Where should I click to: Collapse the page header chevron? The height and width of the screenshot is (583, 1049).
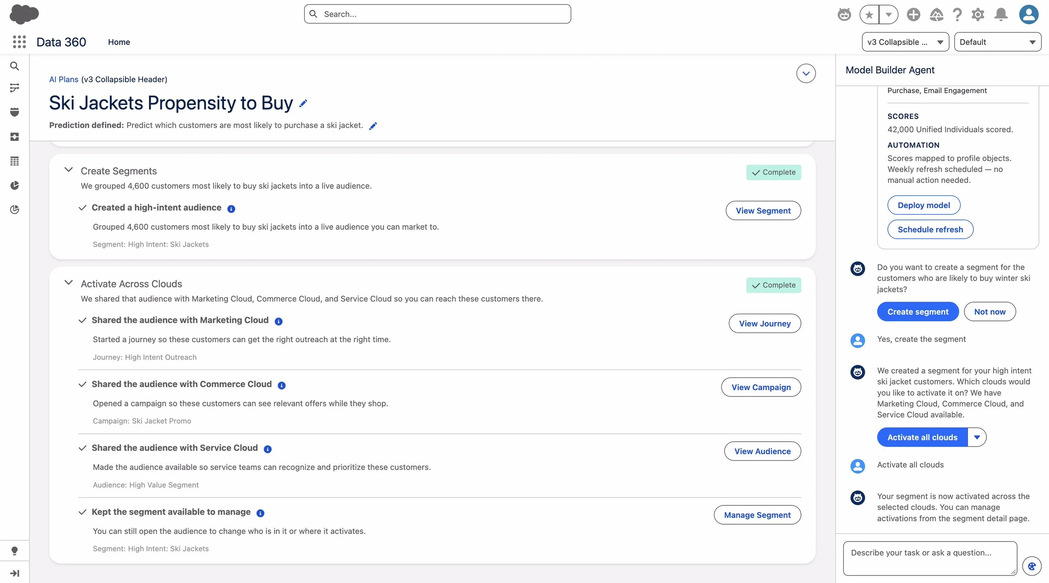point(806,73)
